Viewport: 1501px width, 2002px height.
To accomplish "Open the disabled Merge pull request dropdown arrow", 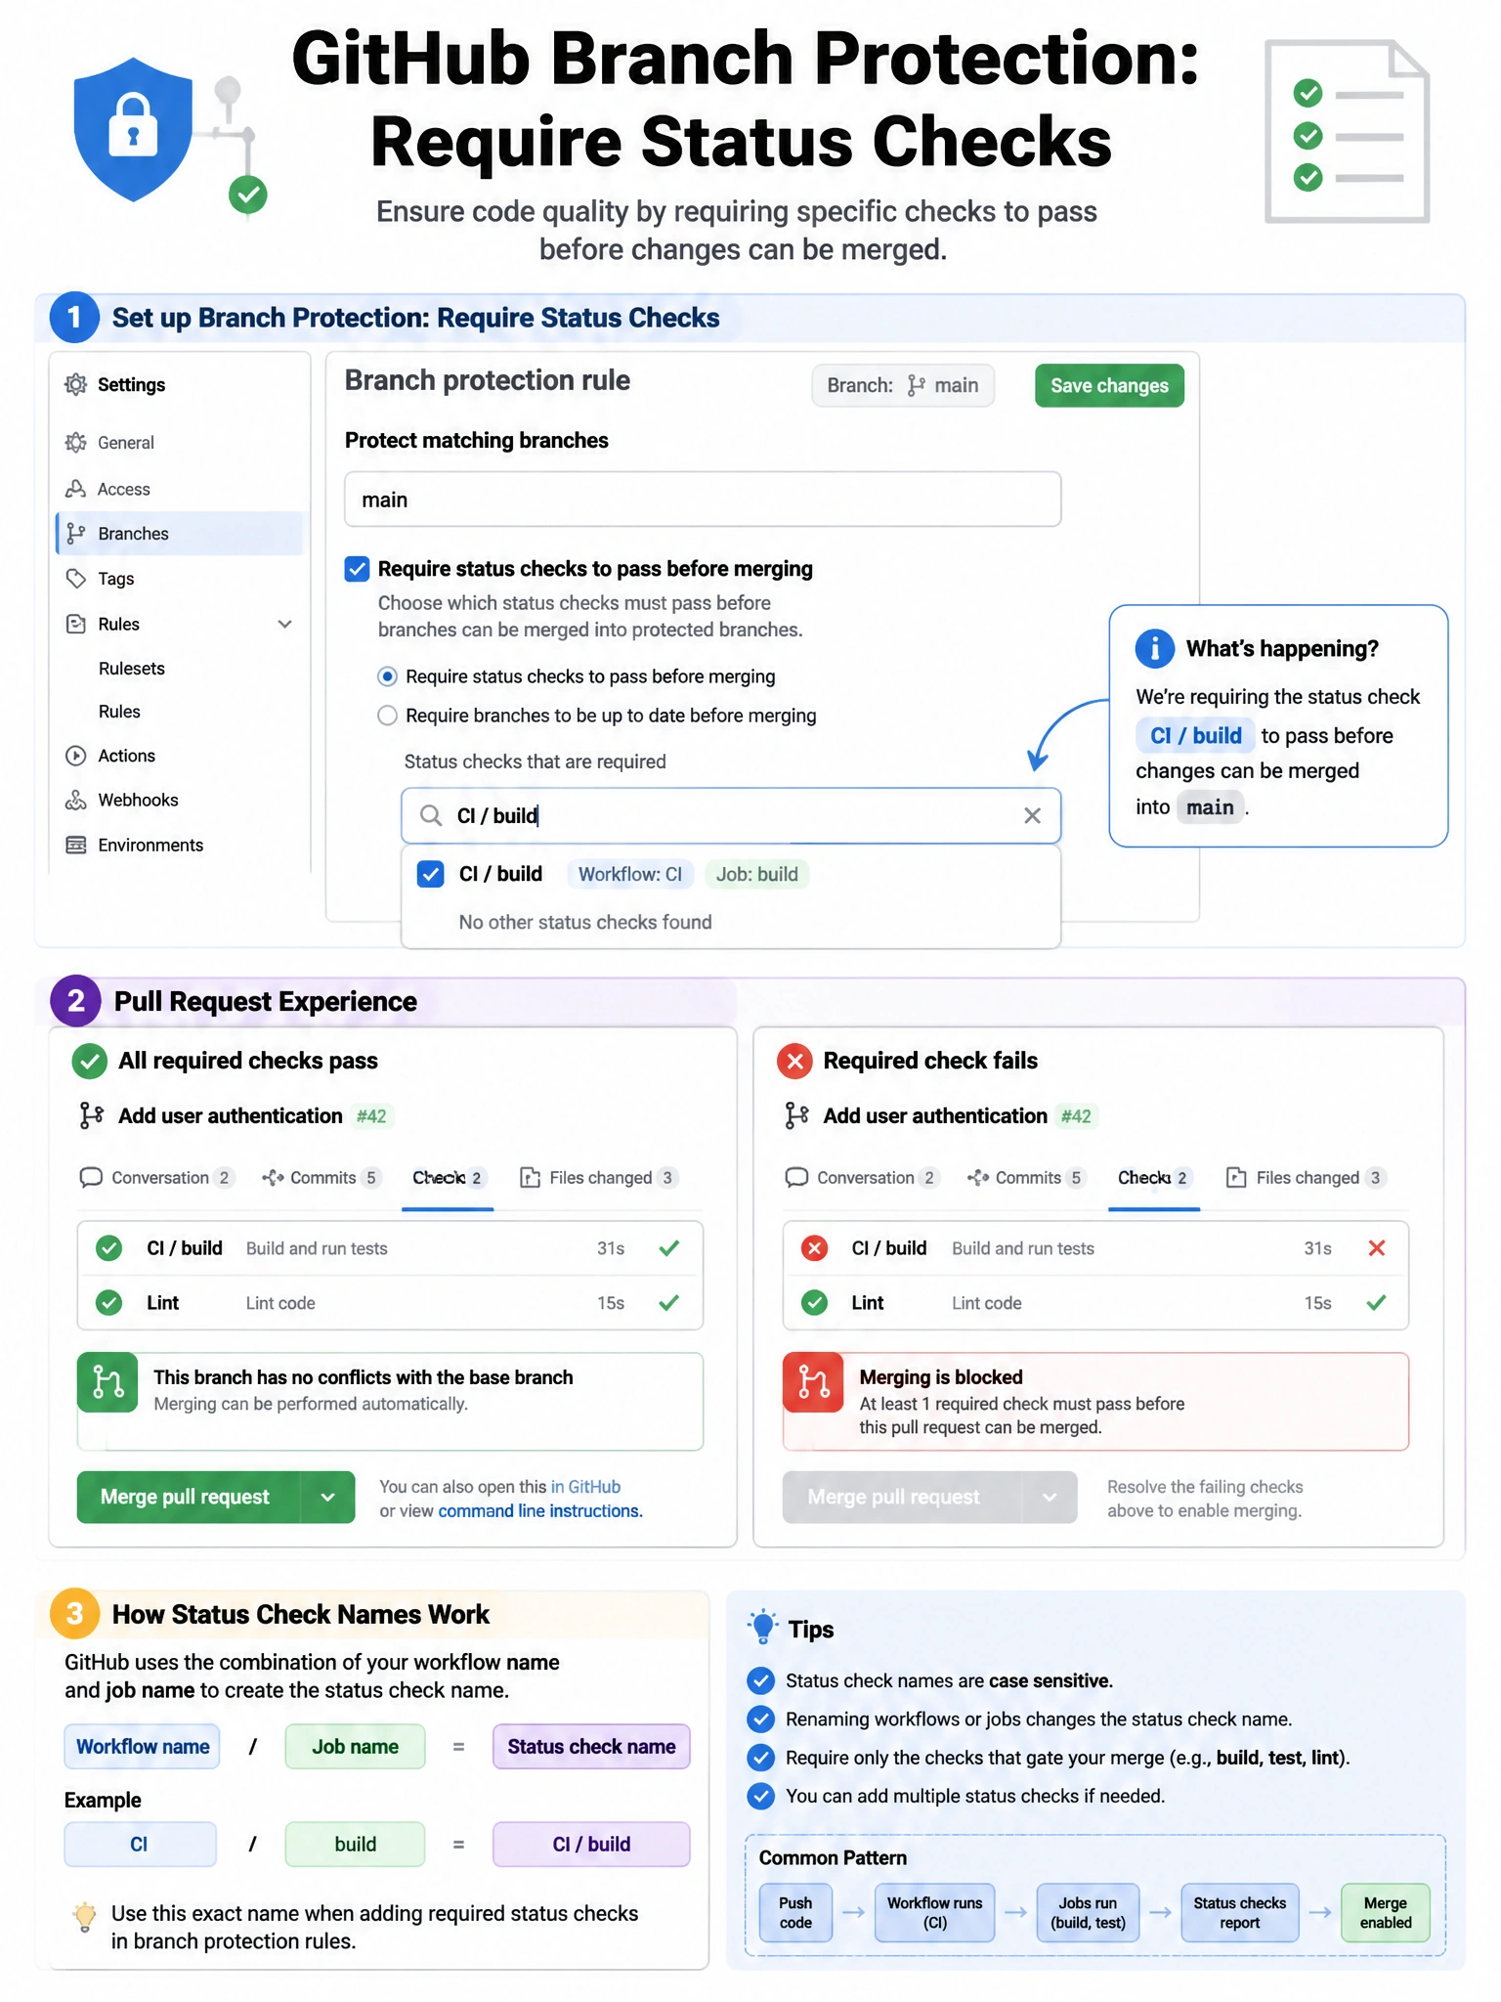I will coord(1050,1497).
